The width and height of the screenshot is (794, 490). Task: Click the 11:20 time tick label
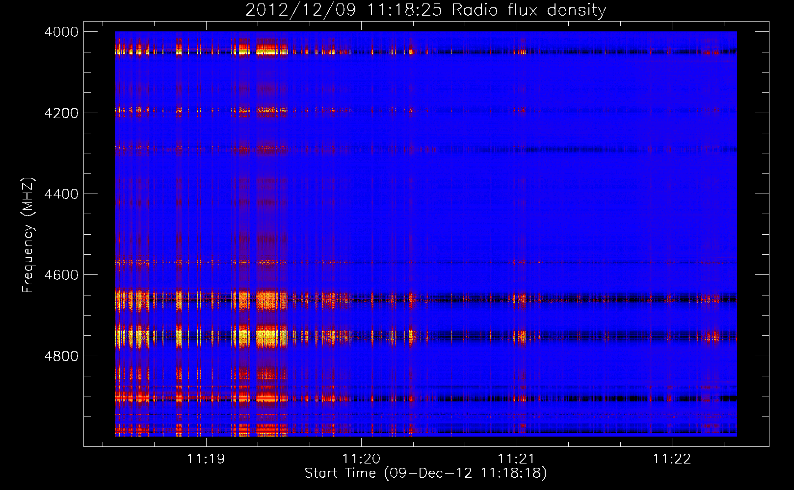pos(361,459)
